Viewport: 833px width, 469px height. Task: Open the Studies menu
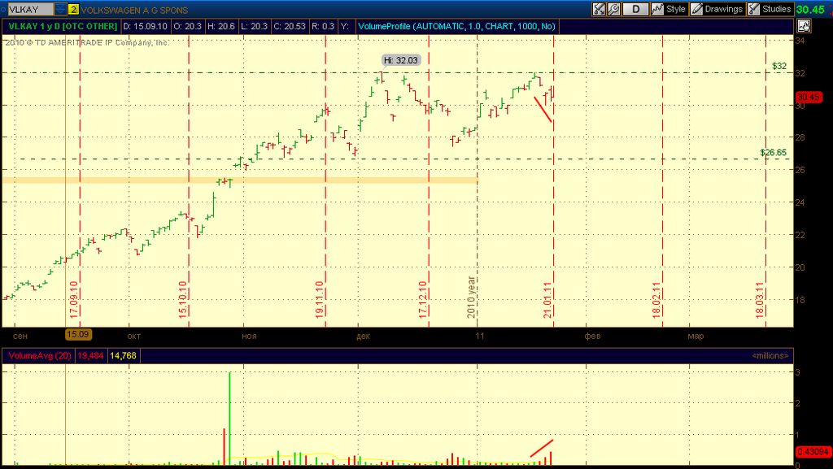pos(770,9)
